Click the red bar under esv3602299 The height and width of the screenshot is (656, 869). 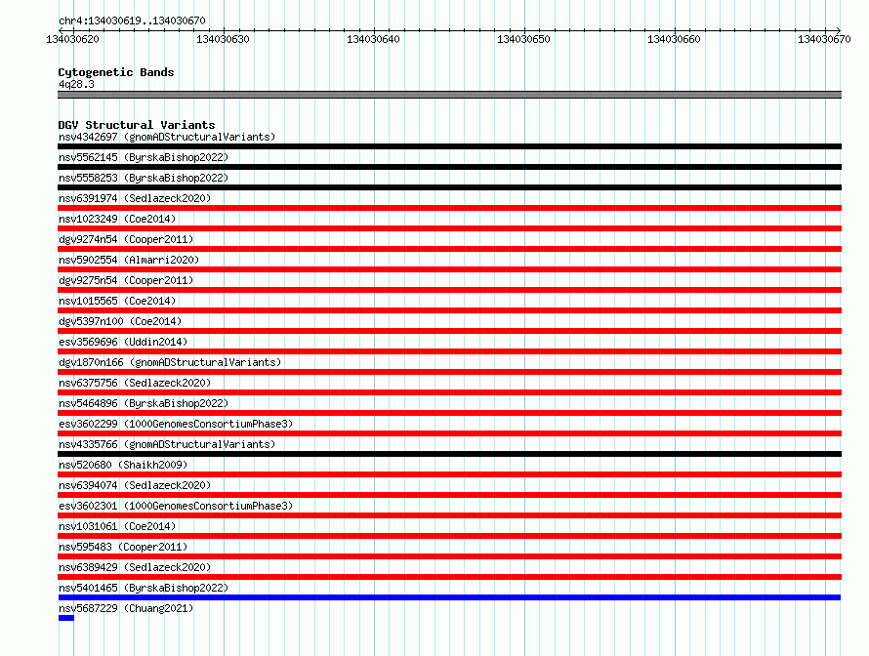[449, 433]
